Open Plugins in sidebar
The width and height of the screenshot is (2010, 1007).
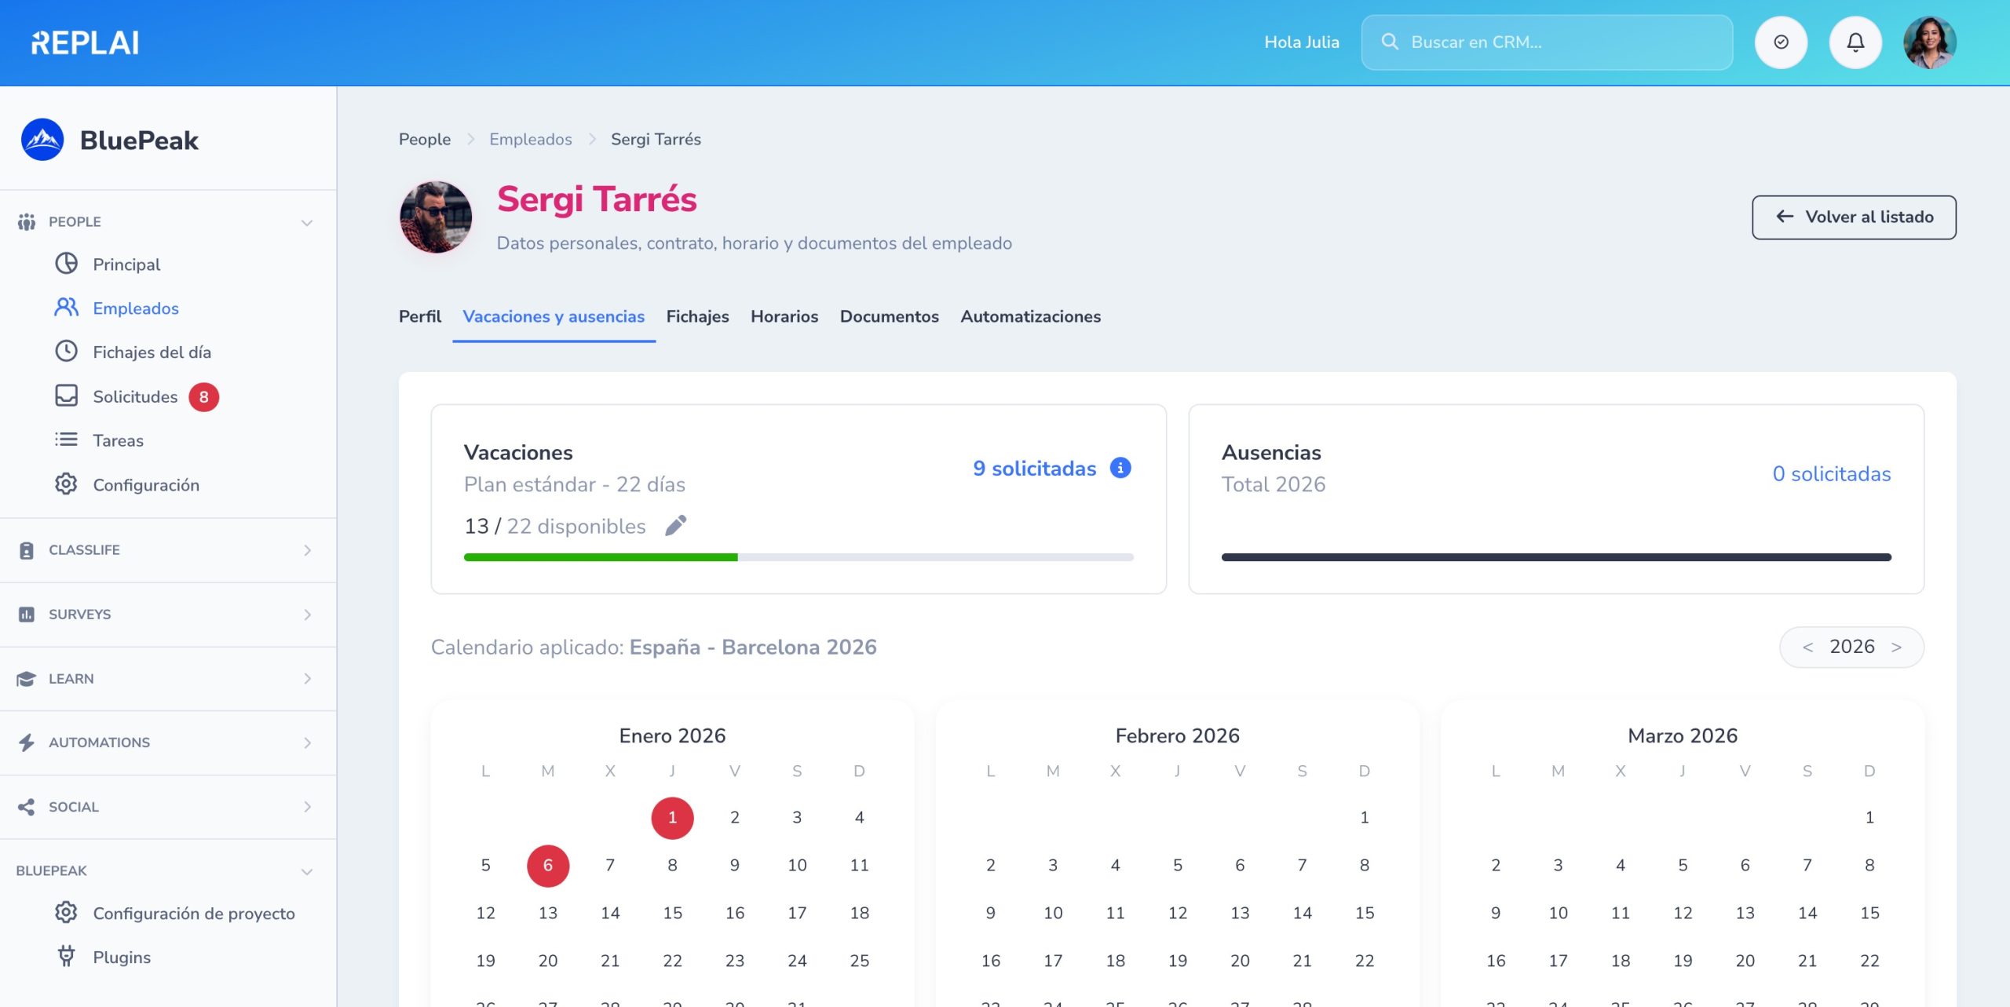(x=122, y=958)
